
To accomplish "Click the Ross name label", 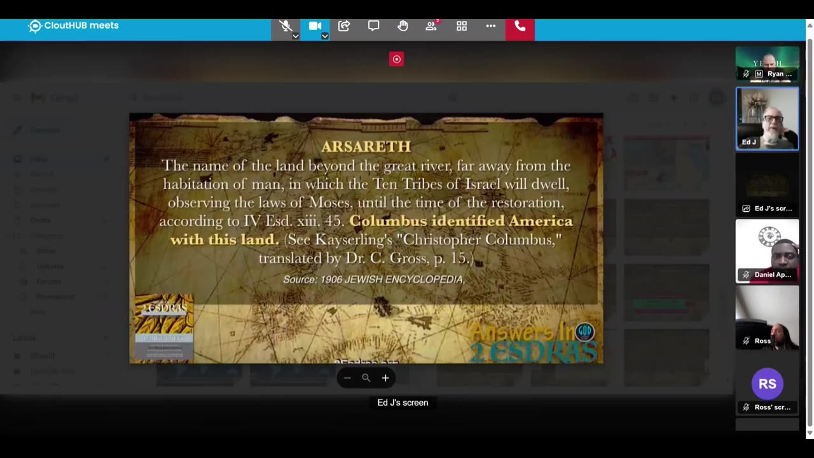I will click(x=762, y=341).
